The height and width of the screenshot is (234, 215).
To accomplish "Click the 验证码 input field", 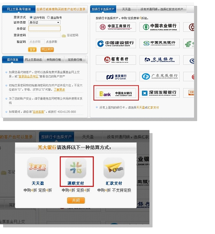I will coord(36,42).
